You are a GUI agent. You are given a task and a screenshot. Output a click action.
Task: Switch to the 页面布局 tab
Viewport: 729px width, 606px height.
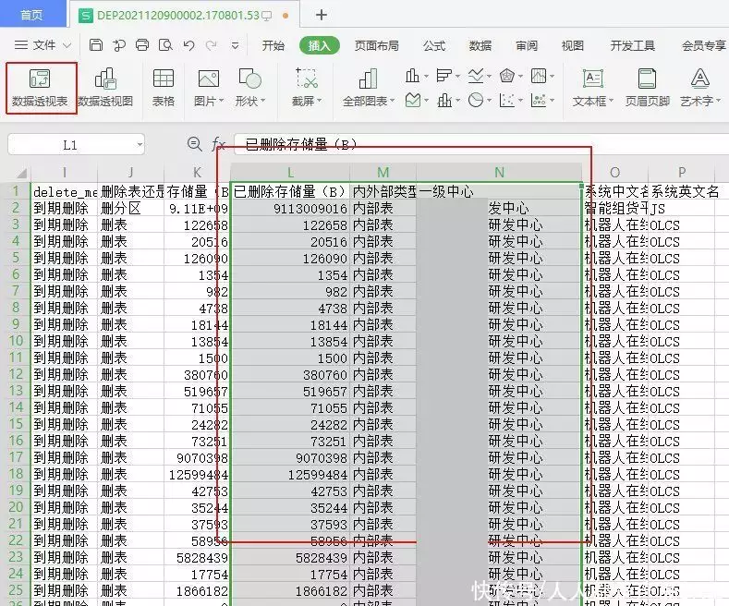pos(377,45)
